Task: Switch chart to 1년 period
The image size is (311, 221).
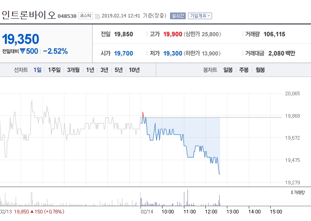Action: click(x=90, y=70)
